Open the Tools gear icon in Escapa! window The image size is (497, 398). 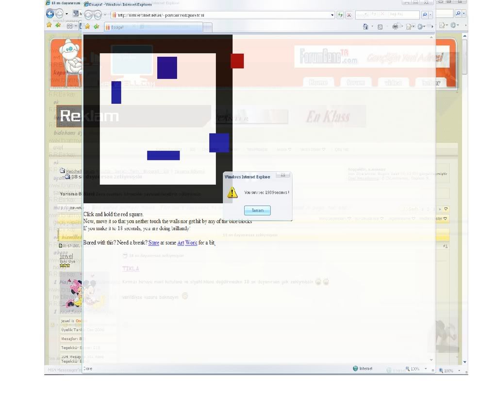[x=421, y=27]
